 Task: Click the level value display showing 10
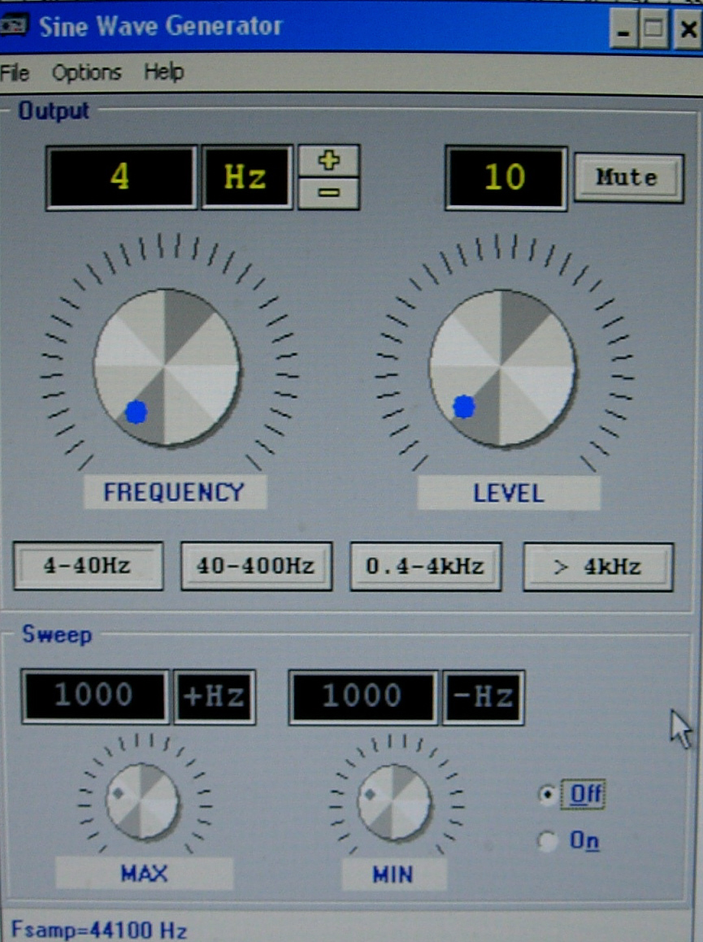tap(505, 177)
